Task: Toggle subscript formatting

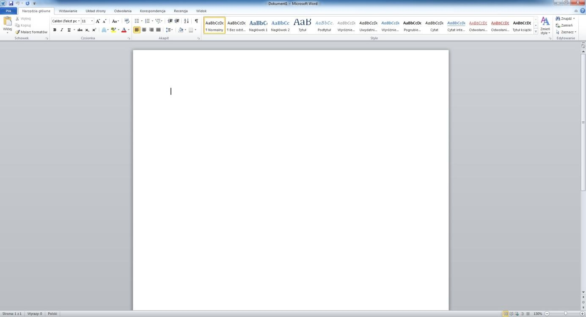Action: 87,30
